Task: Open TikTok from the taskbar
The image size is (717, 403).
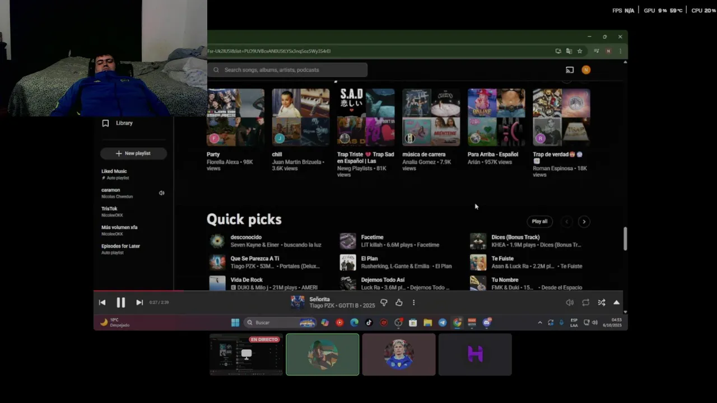Action: tap(369, 322)
